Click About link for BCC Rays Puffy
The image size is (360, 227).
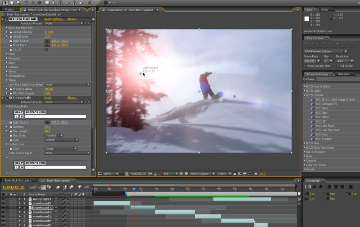[72, 98]
